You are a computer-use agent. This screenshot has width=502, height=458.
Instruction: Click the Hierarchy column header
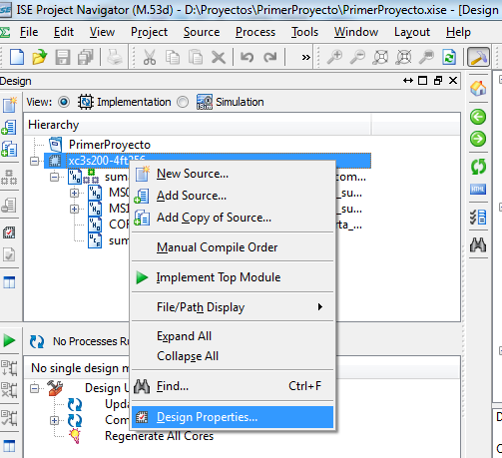(x=198, y=125)
